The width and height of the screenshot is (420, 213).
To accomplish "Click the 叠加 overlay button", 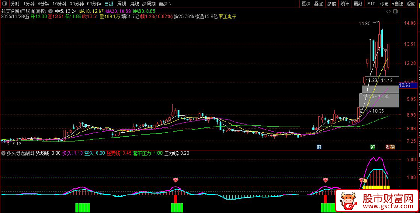I will tap(319, 4).
